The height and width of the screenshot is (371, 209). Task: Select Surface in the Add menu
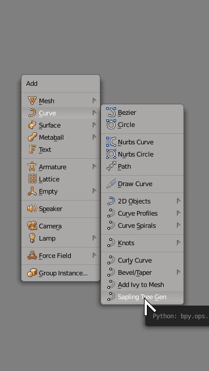[60, 125]
